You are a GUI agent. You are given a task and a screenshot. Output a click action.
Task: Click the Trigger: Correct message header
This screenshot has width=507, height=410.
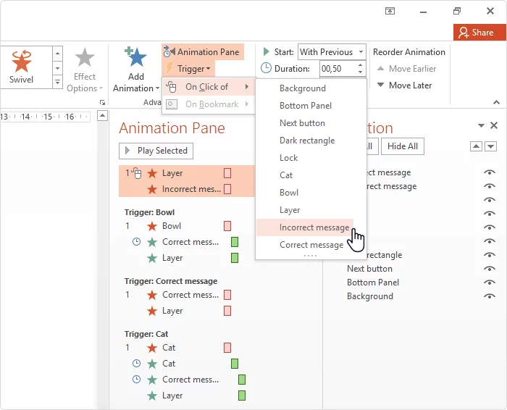coord(171,281)
